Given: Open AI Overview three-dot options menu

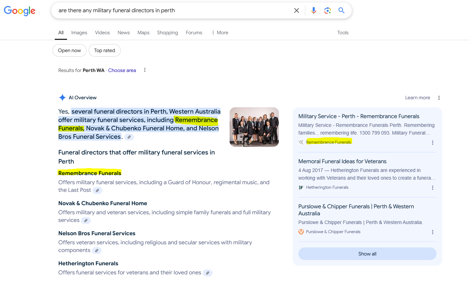Looking at the screenshot, I should point(439,98).
